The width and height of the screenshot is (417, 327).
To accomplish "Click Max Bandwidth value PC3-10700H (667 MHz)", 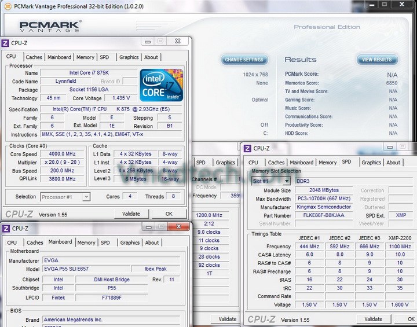I will click(324, 199).
